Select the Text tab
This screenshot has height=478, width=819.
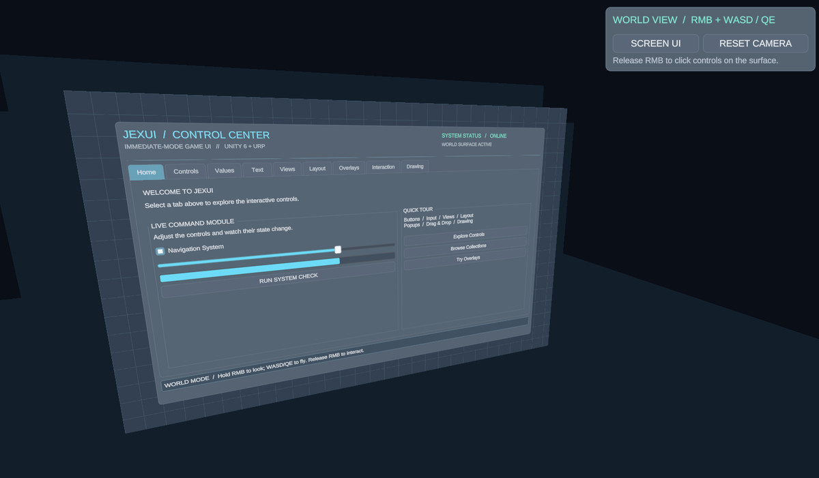[257, 170]
